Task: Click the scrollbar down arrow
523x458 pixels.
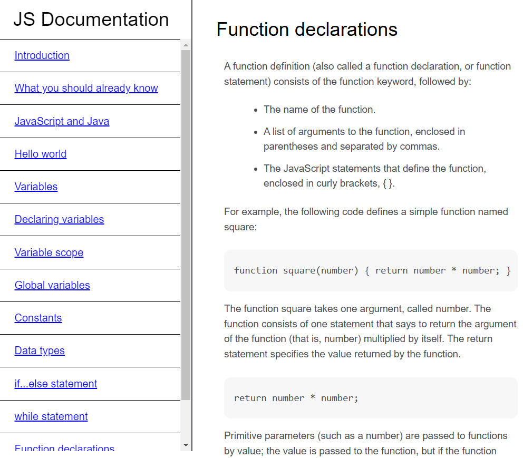Action: click(186, 445)
